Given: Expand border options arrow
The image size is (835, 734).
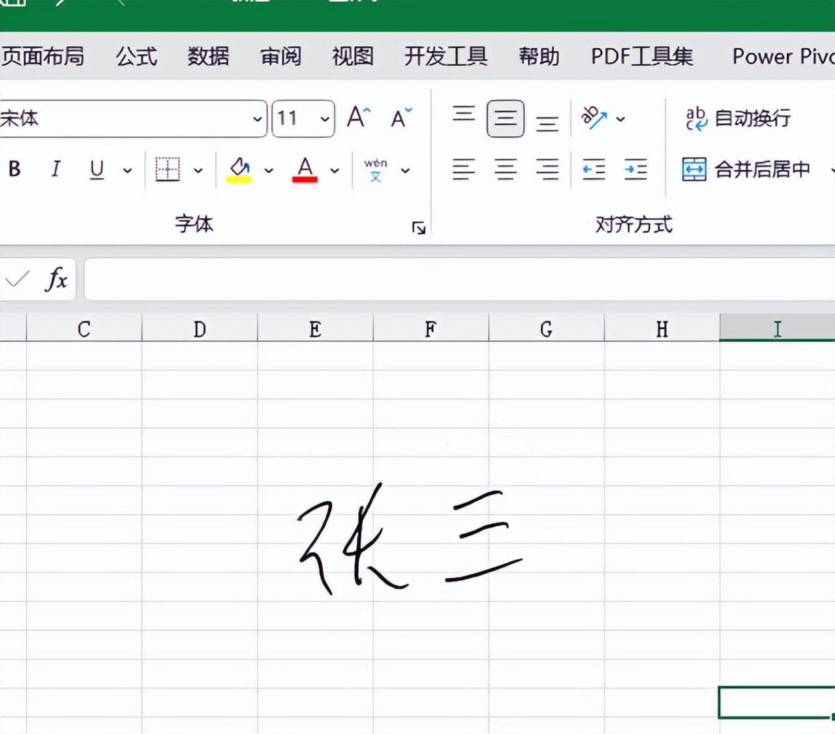Looking at the screenshot, I should 198,170.
